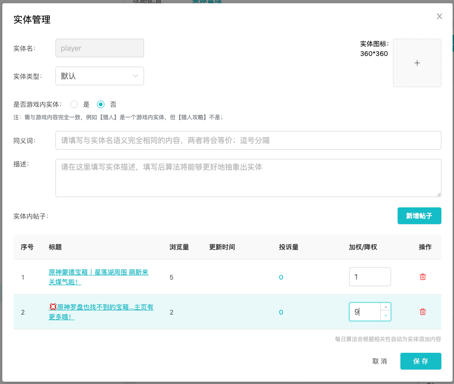
Task: Close the 实体管理 dialog with X
Action: (x=439, y=16)
